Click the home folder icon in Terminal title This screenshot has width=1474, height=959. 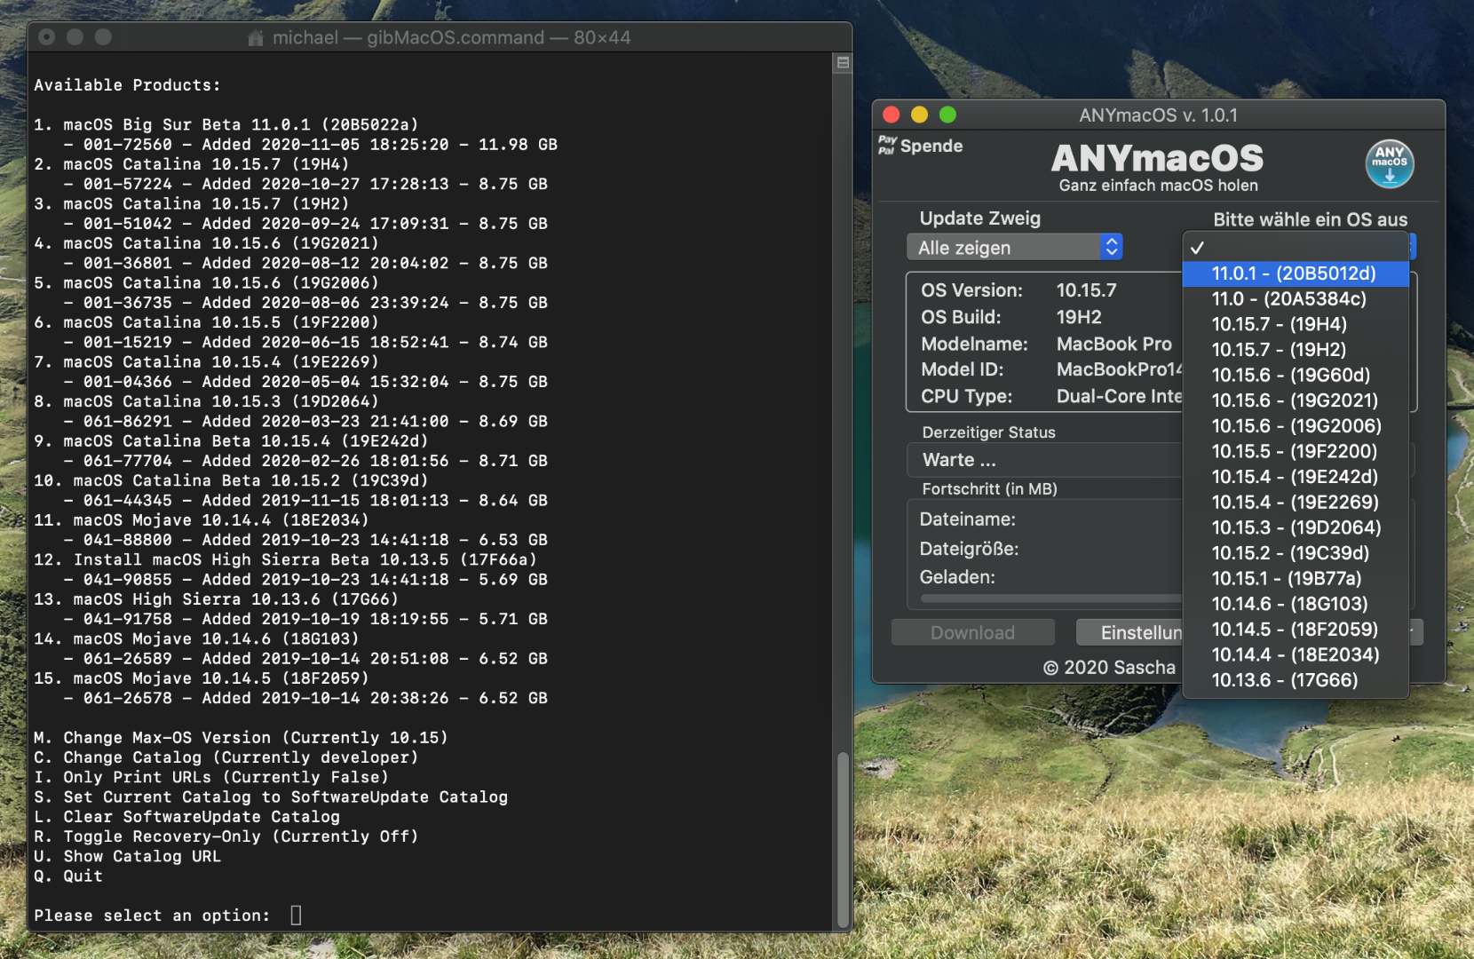coord(256,38)
